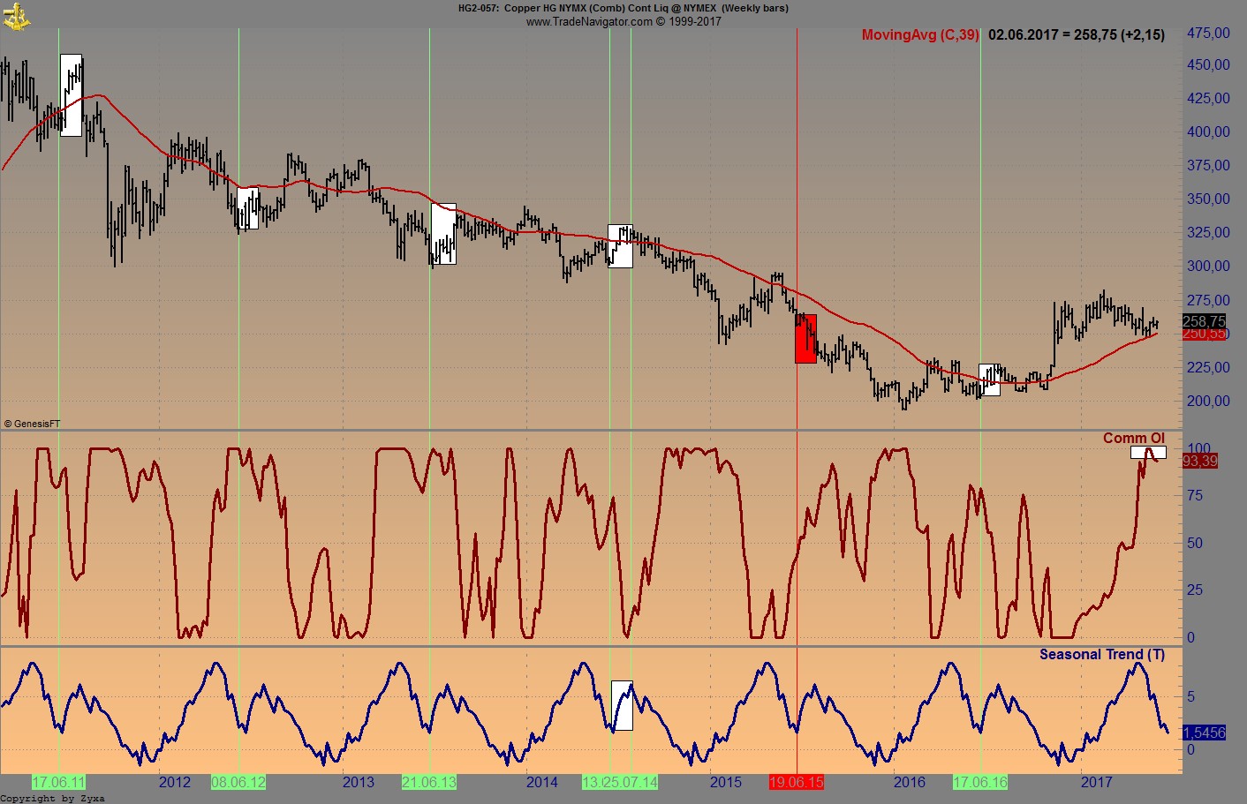
Task: Select the MovingAvg (C,39) indicator label
Action: pos(919,36)
